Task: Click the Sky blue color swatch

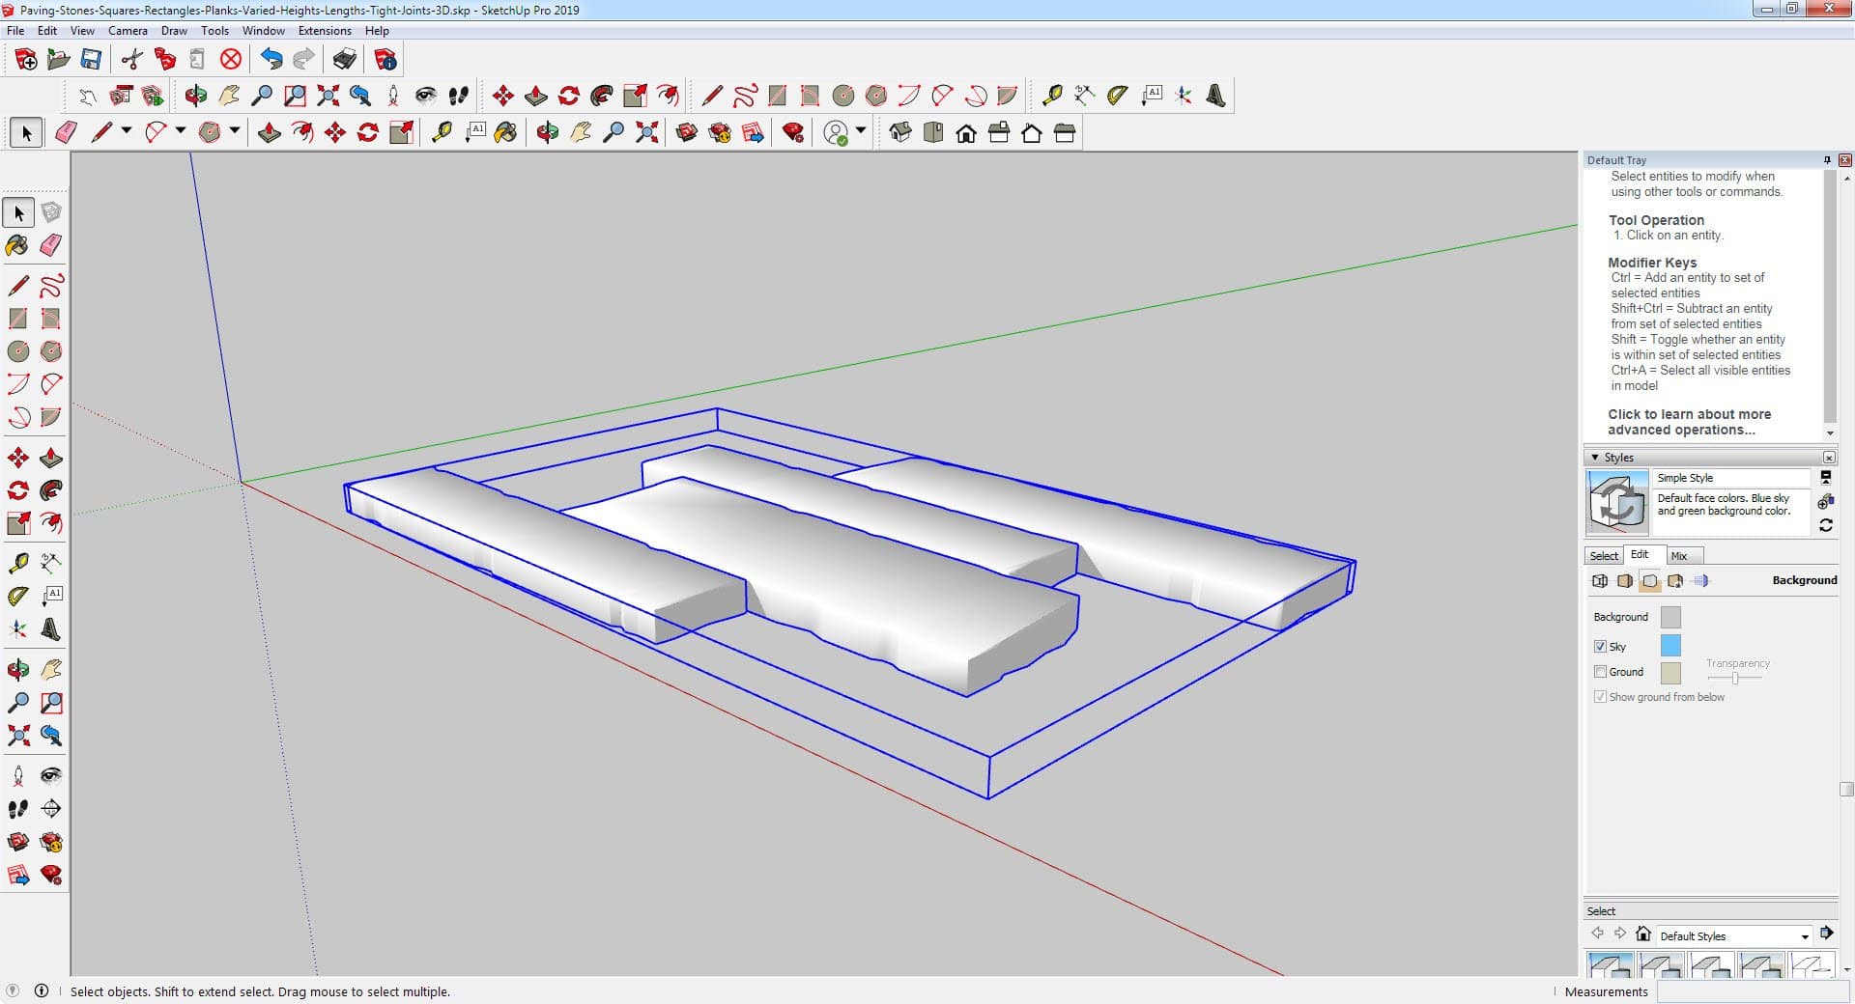Action: click(x=1670, y=646)
